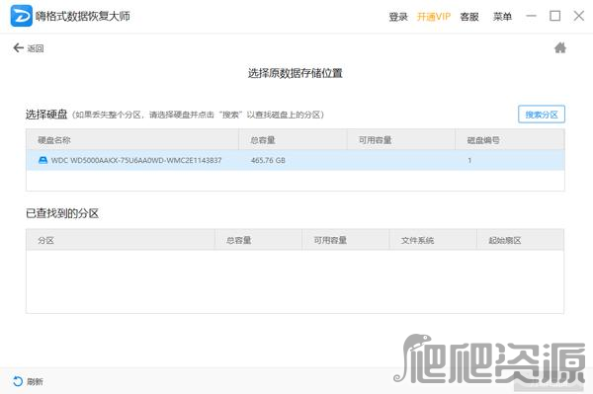Maximize the application window
Image resolution: width=593 pixels, height=394 pixels.
coord(554,16)
